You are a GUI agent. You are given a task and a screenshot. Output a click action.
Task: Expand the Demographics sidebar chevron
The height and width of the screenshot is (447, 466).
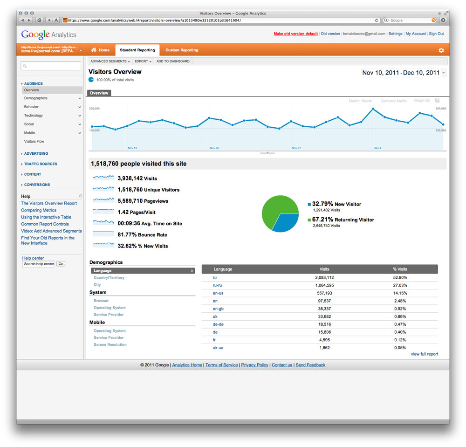[x=80, y=98]
